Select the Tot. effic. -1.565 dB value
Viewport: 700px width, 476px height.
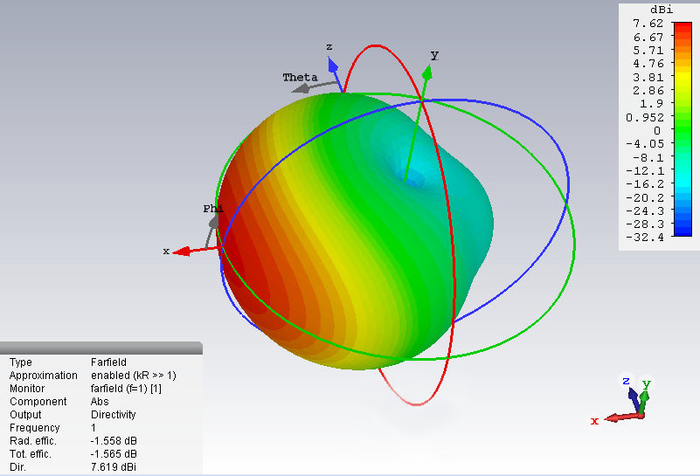(x=114, y=454)
